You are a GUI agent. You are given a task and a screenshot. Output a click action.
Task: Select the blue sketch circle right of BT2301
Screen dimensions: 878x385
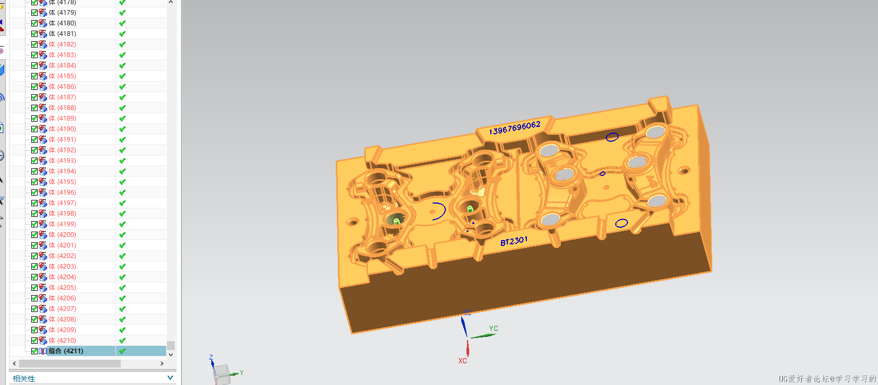tap(622, 223)
